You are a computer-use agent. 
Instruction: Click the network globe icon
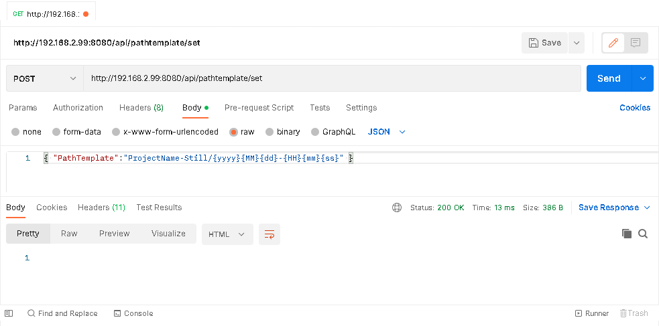tap(397, 208)
